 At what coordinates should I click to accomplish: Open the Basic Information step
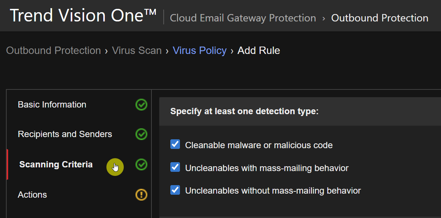point(52,105)
